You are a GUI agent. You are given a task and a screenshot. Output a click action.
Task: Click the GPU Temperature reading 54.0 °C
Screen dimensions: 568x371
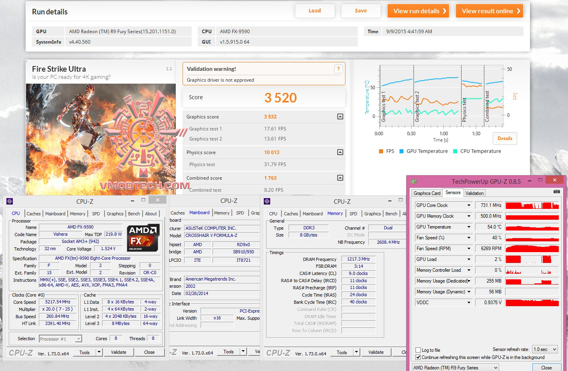[x=489, y=227]
